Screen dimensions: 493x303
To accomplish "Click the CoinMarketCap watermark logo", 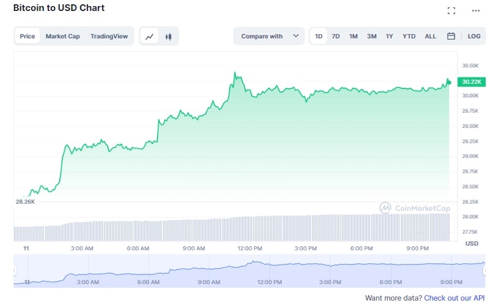I will (x=415, y=208).
